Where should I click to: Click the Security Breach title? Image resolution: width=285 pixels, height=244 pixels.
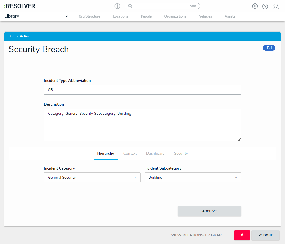(x=39, y=49)
